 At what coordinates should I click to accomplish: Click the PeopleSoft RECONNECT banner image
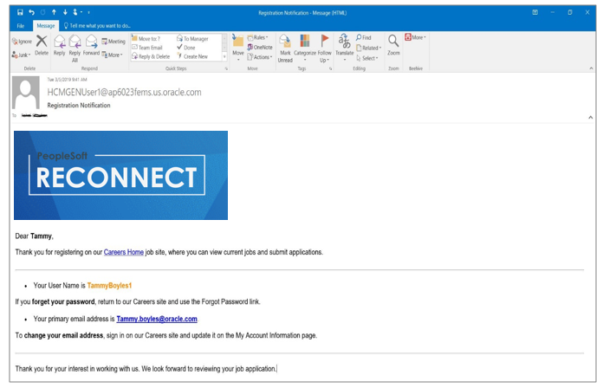[120, 175]
